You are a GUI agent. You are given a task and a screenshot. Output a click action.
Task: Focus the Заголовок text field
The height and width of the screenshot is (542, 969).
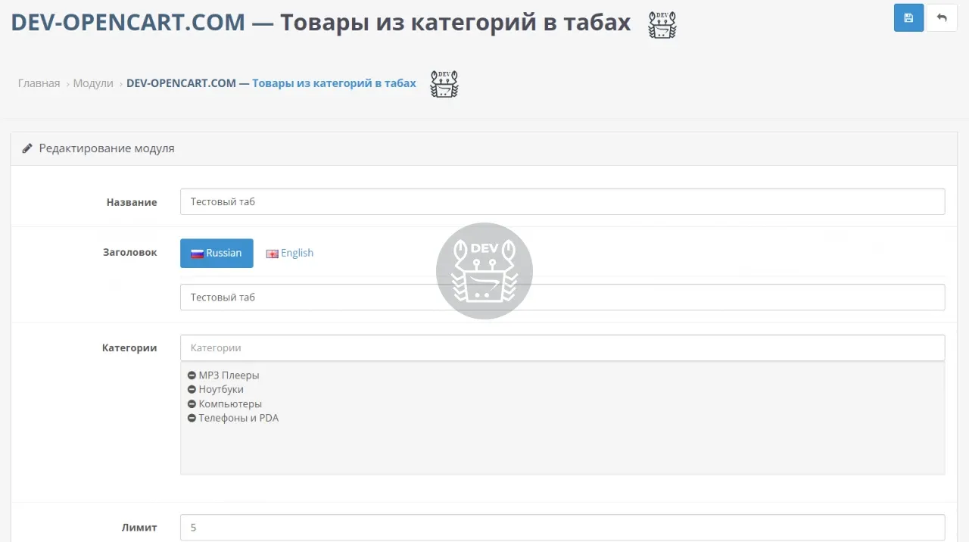[x=562, y=297]
